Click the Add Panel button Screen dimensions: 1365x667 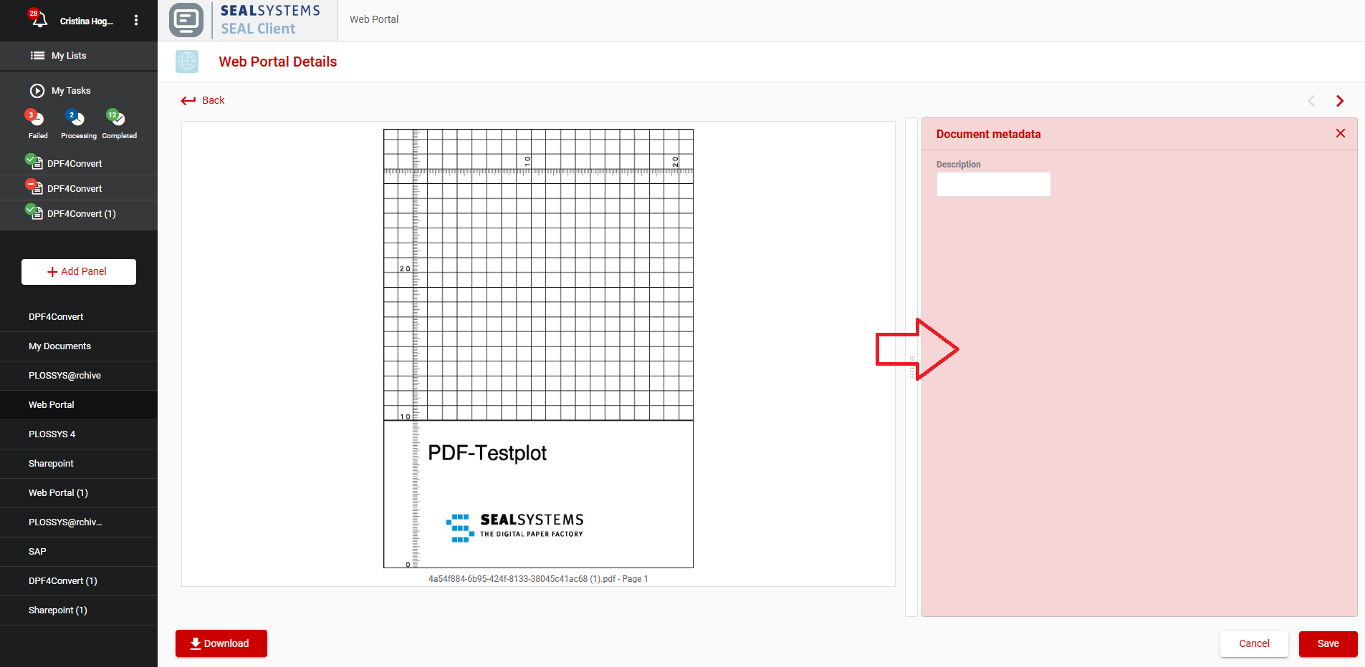click(x=79, y=272)
